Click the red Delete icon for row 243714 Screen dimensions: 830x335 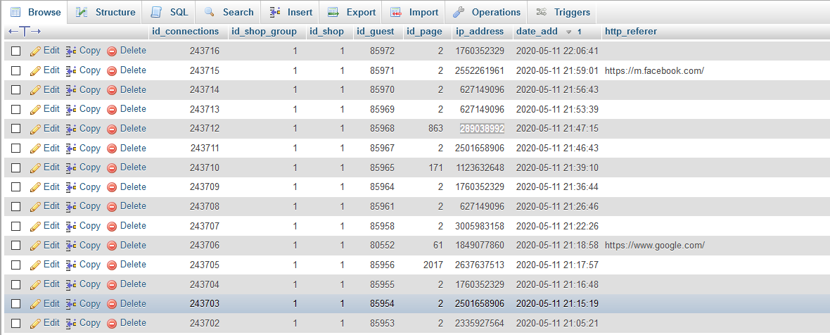point(112,90)
